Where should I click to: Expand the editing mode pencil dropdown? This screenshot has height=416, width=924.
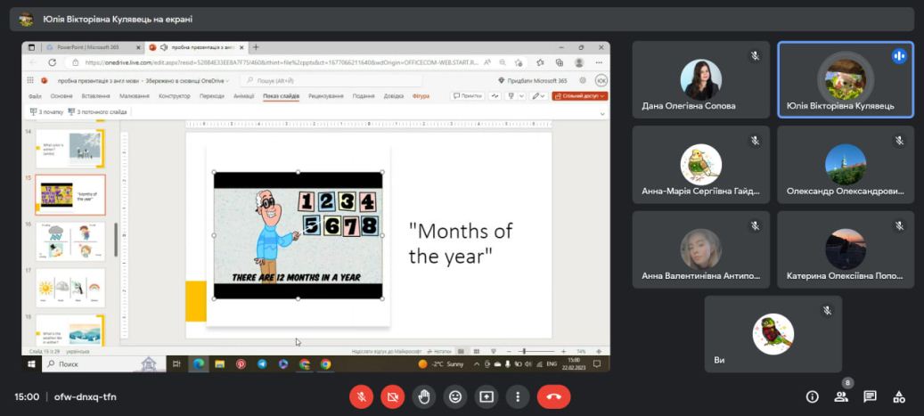(538, 96)
